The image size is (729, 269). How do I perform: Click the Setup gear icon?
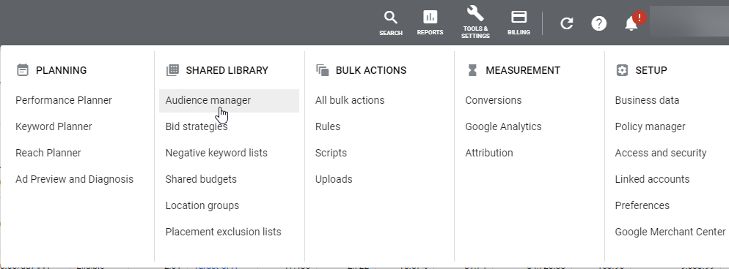[x=622, y=70]
